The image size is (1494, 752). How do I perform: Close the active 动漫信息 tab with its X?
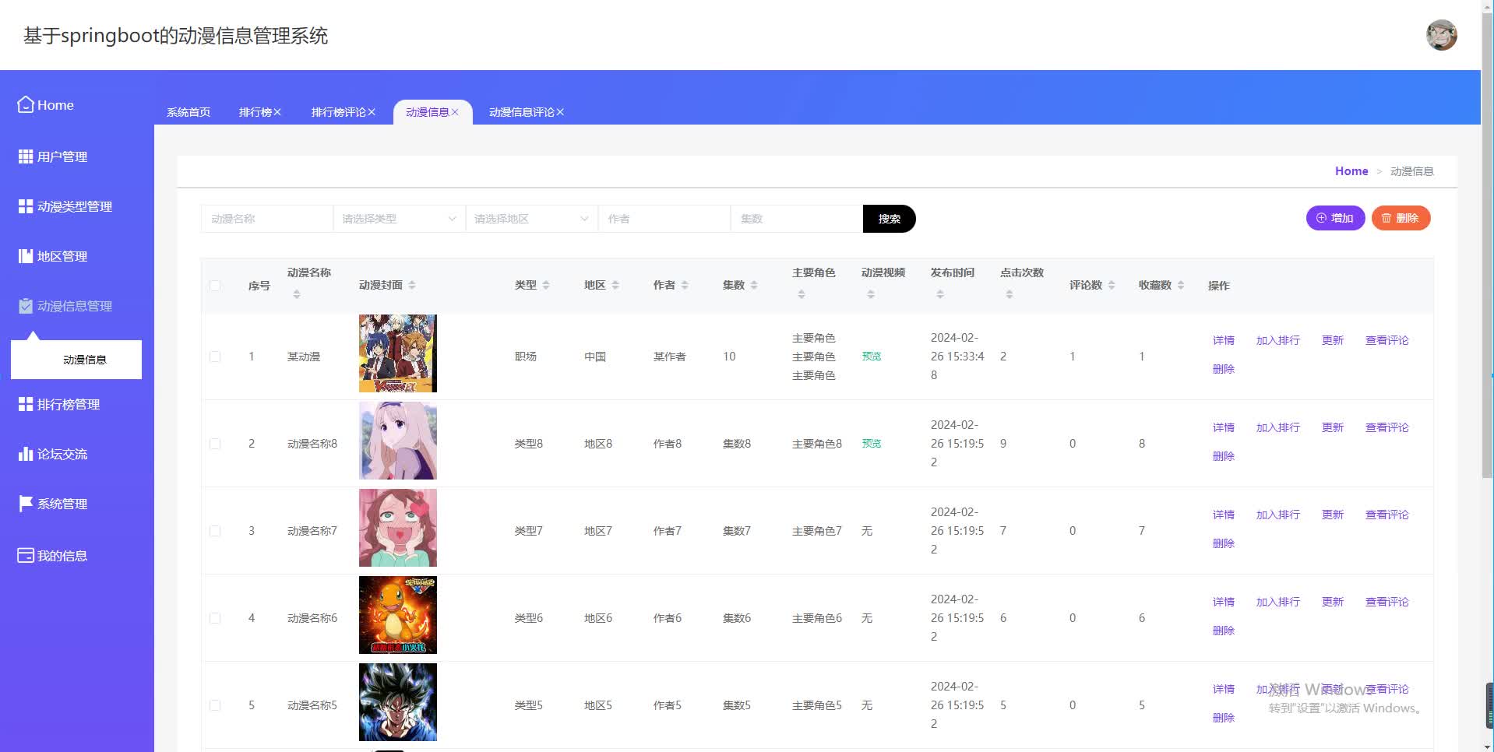[455, 112]
